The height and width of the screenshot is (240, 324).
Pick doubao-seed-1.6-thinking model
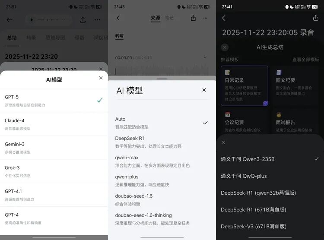(162, 219)
